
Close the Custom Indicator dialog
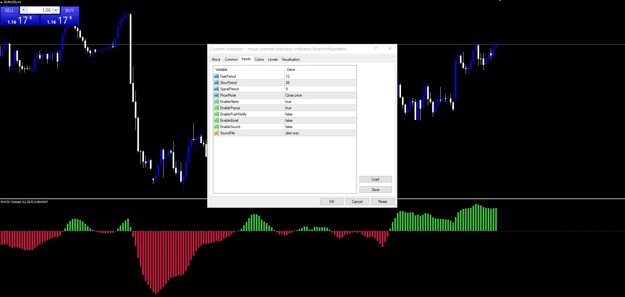tap(390, 48)
